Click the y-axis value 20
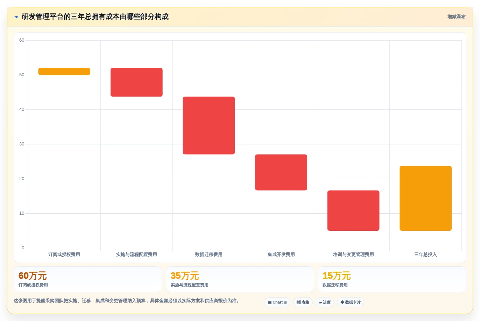480x321 pixels. [x=22, y=179]
